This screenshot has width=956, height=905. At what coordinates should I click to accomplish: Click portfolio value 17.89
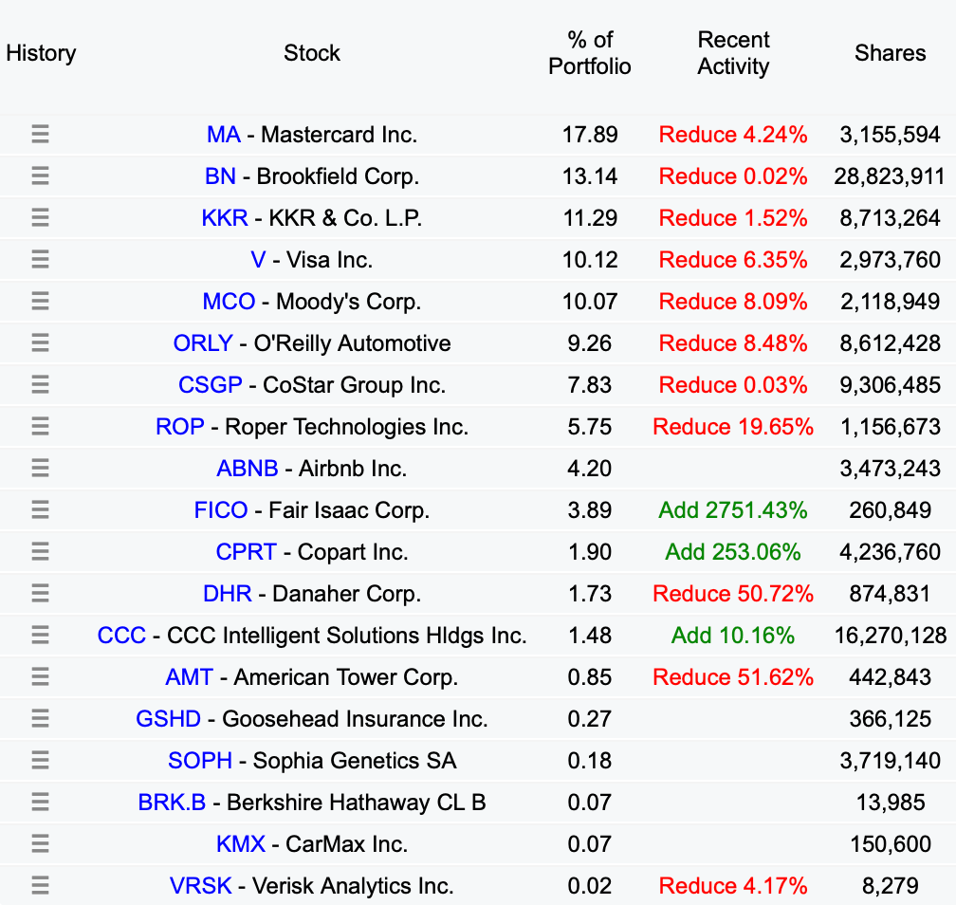590,135
